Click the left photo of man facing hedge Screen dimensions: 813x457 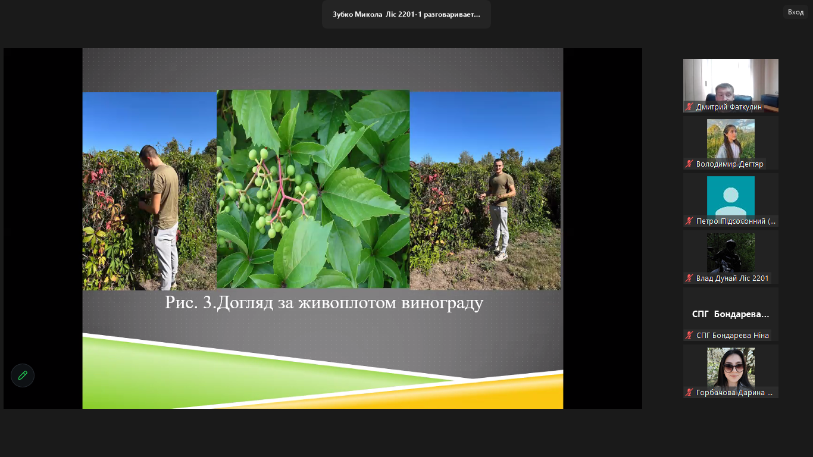click(x=149, y=191)
